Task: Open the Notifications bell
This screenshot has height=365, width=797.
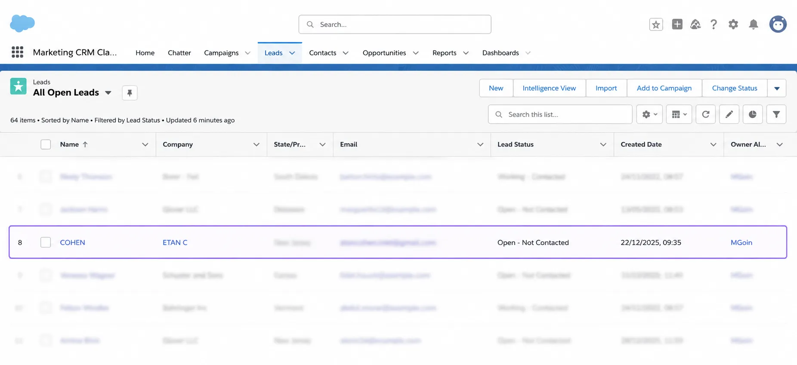Action: tap(753, 25)
